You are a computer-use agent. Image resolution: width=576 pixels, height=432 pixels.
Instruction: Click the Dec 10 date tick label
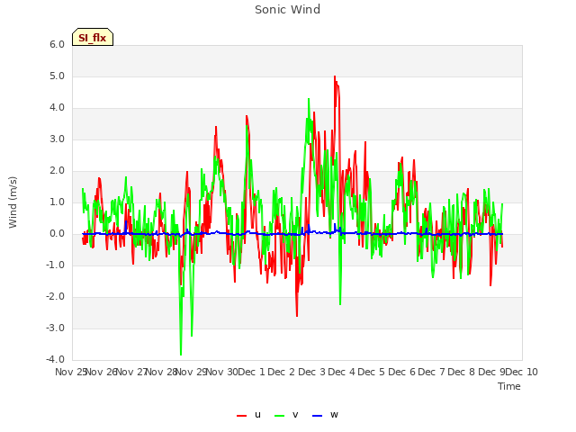[521, 372]
